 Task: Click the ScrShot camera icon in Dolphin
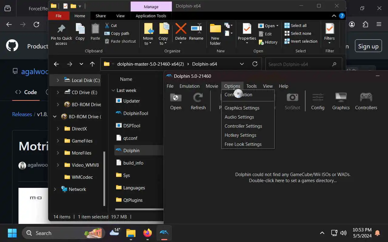click(292, 97)
